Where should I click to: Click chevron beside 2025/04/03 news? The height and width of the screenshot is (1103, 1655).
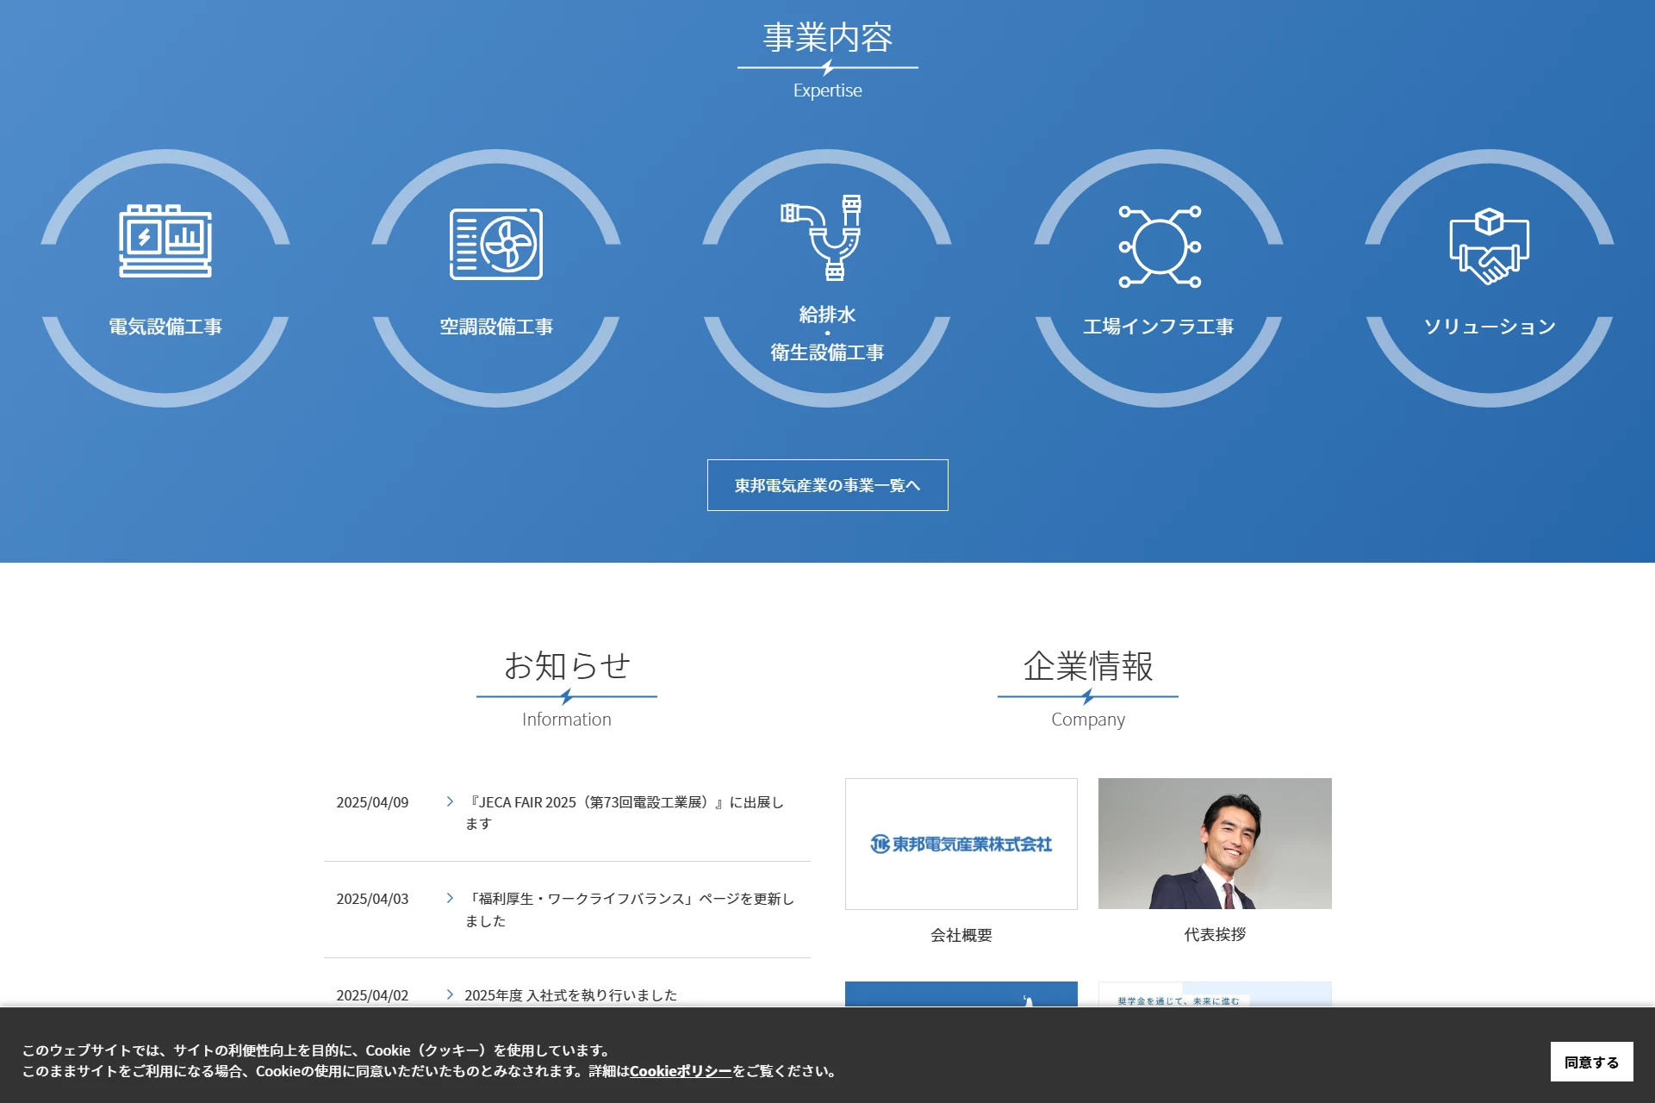coord(450,898)
